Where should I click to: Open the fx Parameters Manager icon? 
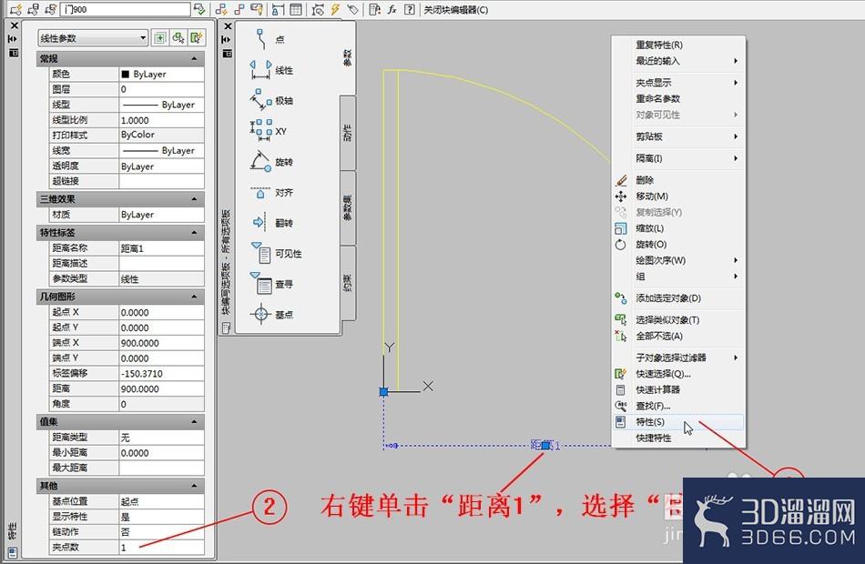pyautogui.click(x=392, y=9)
